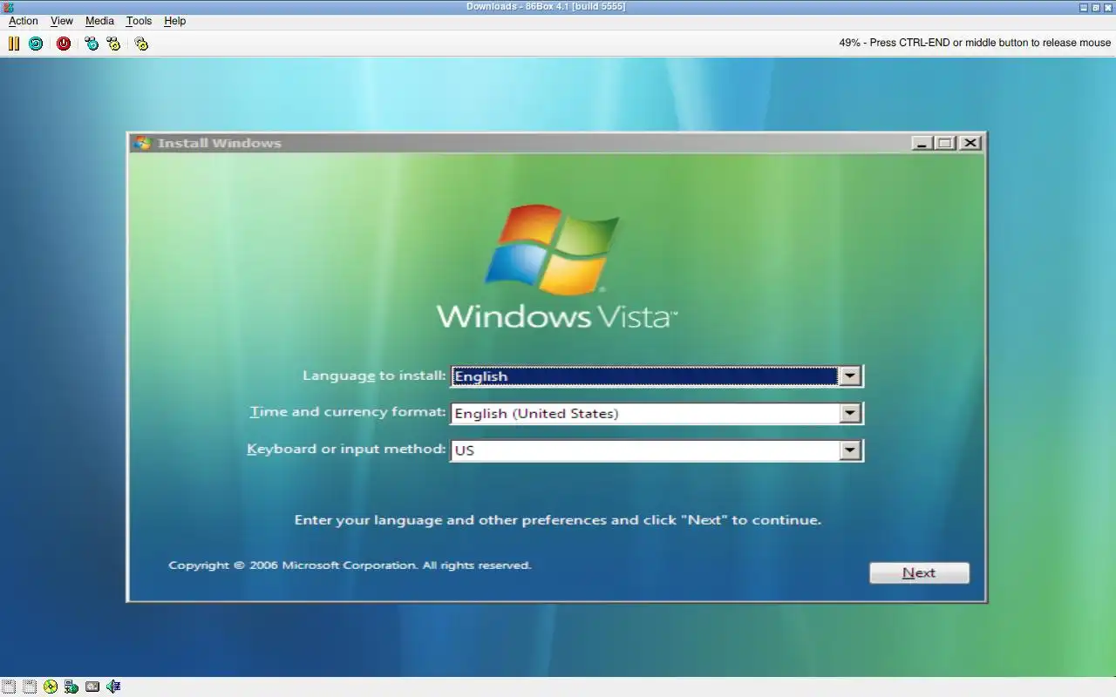
Task: Click the CD-ROM disc status bar icon
Action: tap(51, 687)
